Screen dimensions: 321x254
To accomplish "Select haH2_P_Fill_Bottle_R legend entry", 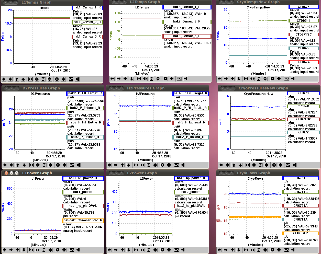I will pos(191,108).
